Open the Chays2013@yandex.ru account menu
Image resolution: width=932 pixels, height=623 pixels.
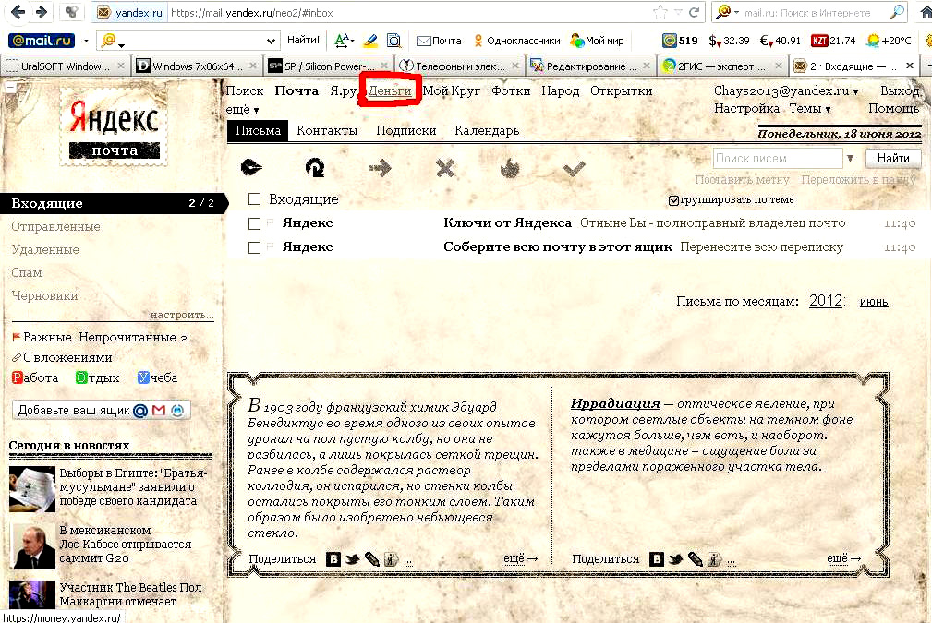pyautogui.click(x=786, y=90)
